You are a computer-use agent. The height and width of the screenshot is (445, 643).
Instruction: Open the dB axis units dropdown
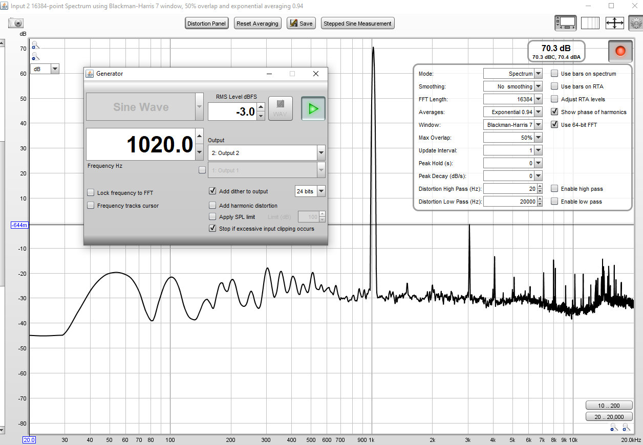tap(55, 69)
